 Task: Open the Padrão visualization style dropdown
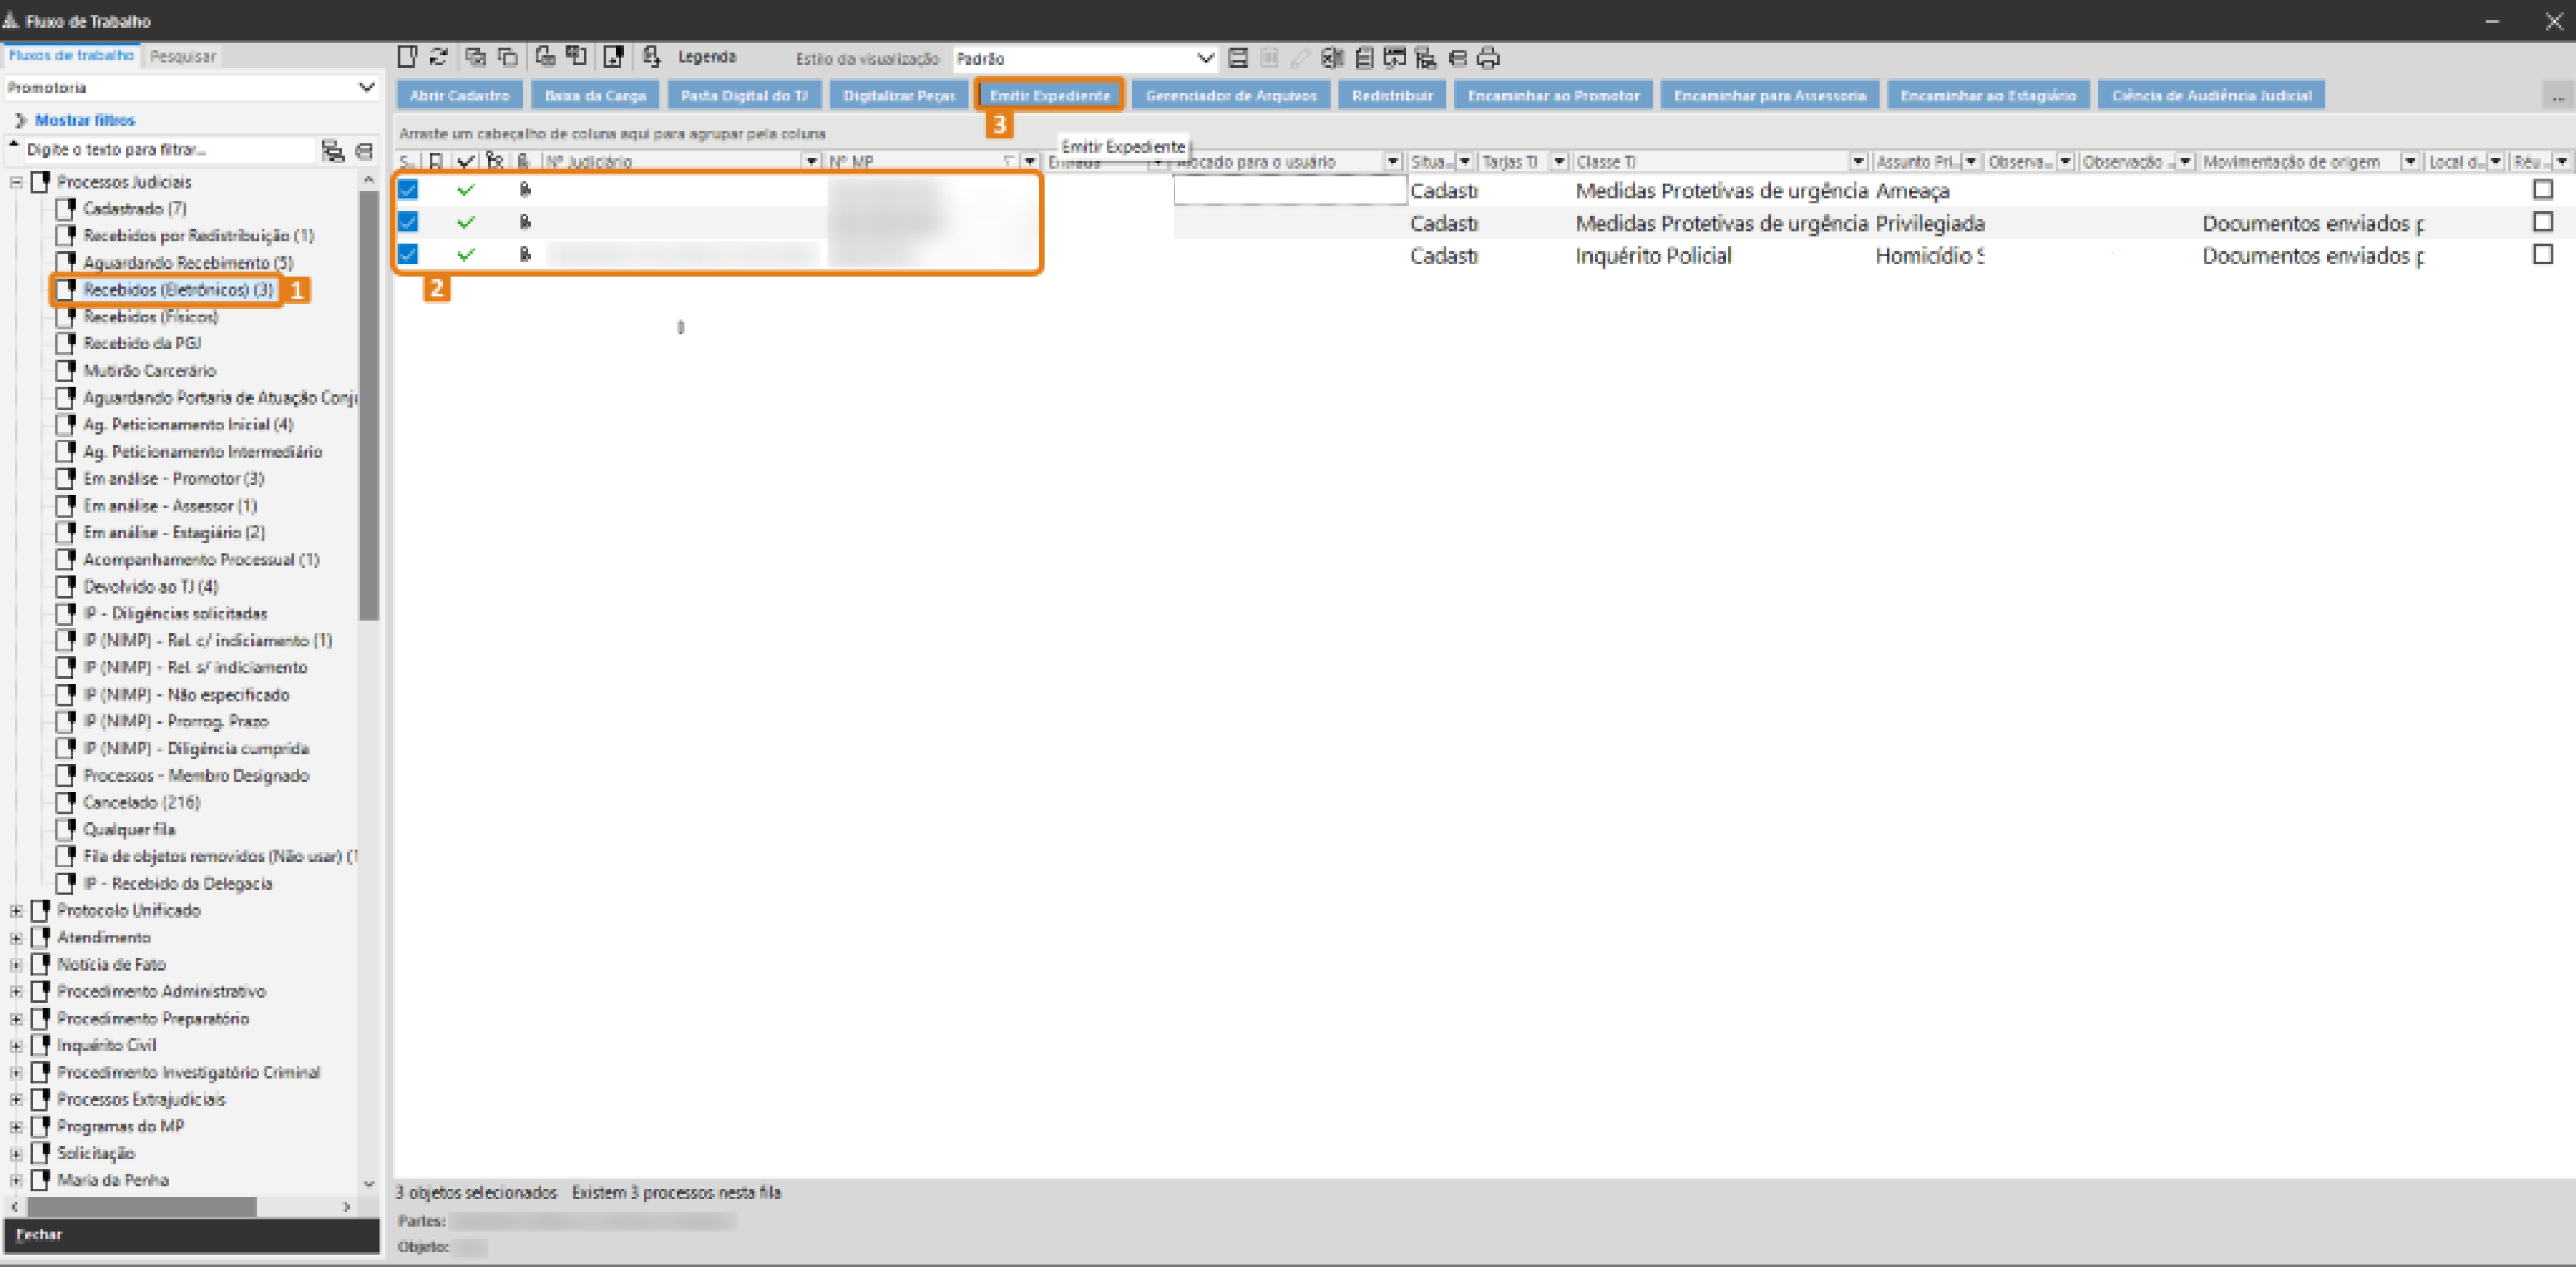point(1205,58)
